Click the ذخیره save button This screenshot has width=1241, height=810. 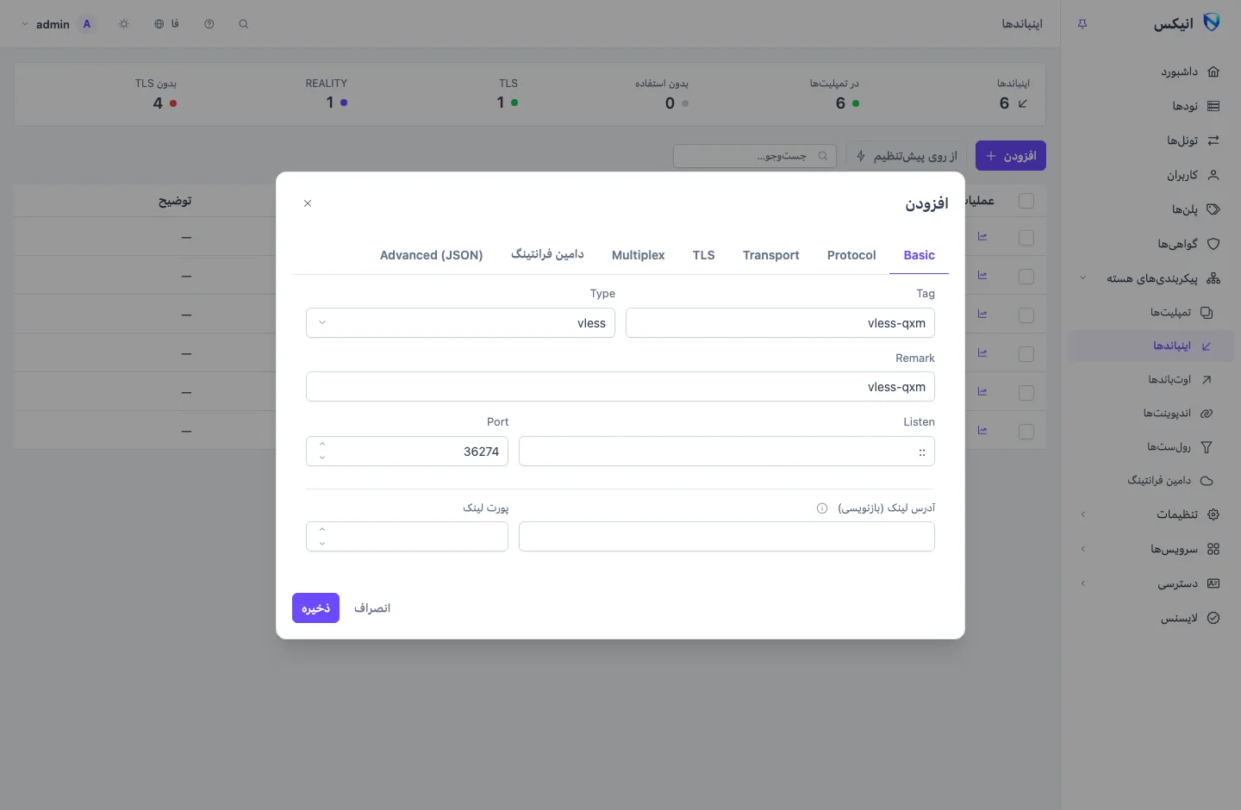click(x=315, y=608)
